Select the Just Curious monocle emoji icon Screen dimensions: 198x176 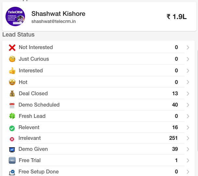tap(12, 59)
